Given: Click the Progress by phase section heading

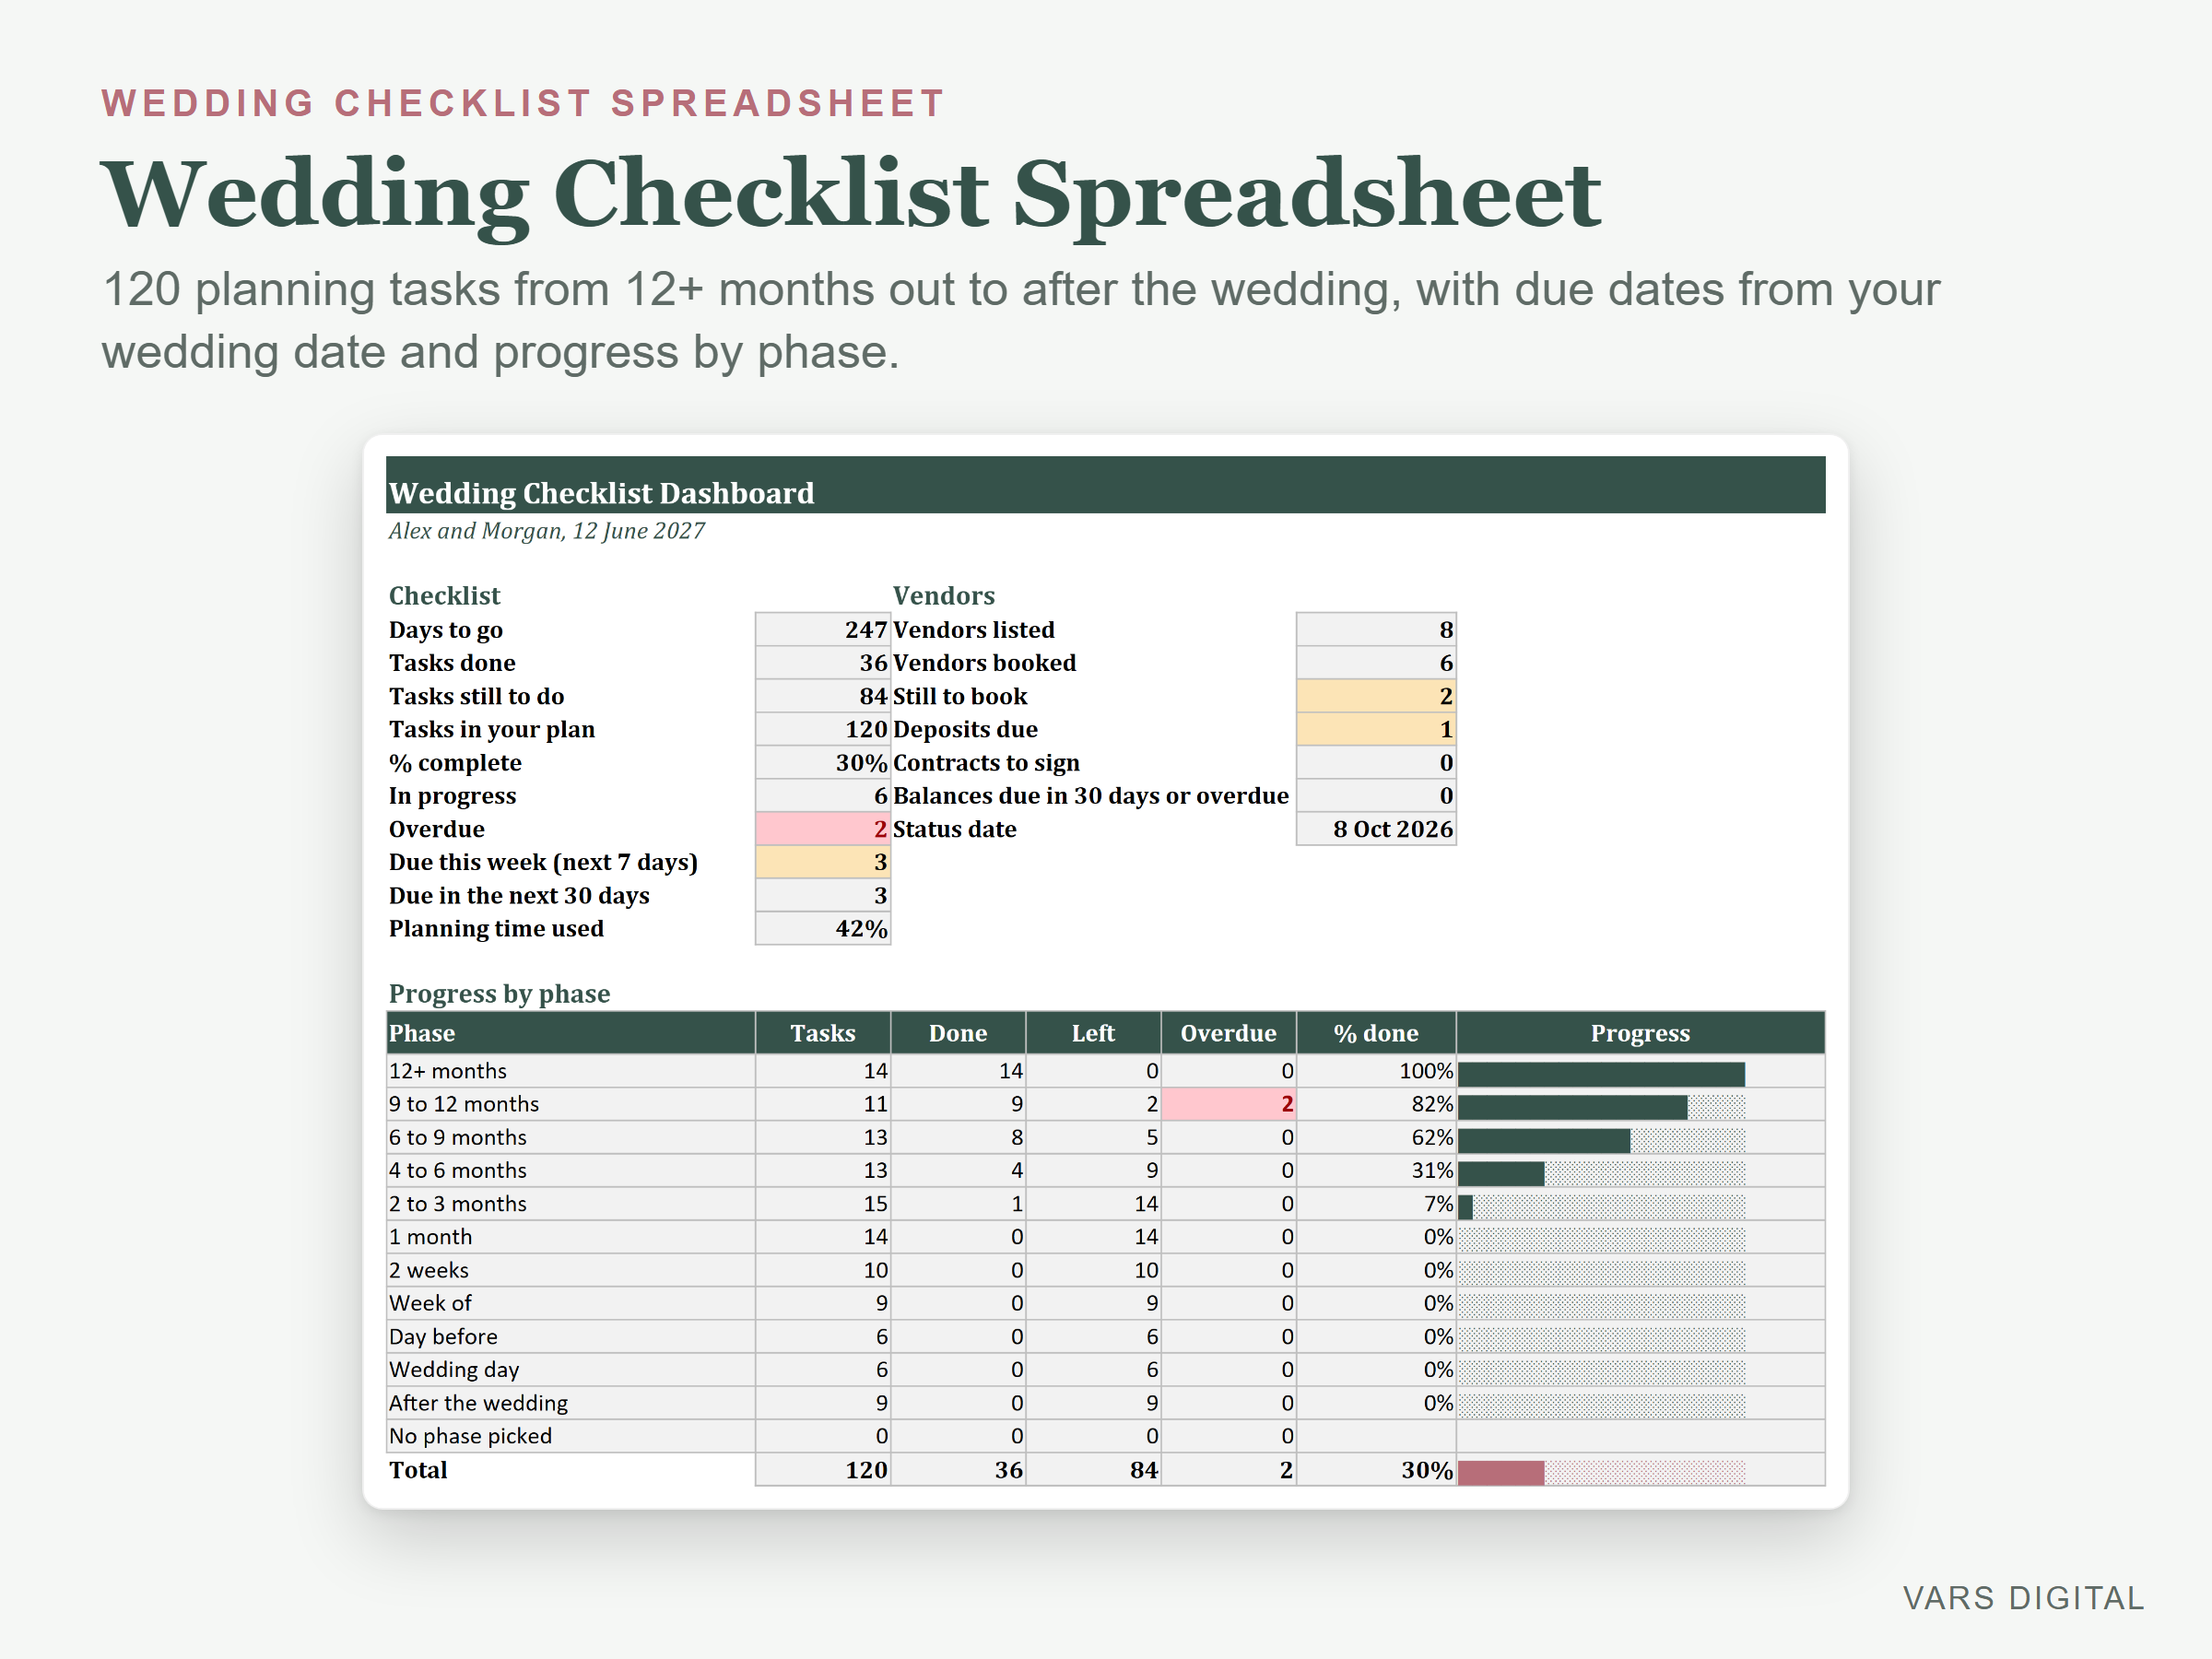Looking at the screenshot, I should 499,994.
